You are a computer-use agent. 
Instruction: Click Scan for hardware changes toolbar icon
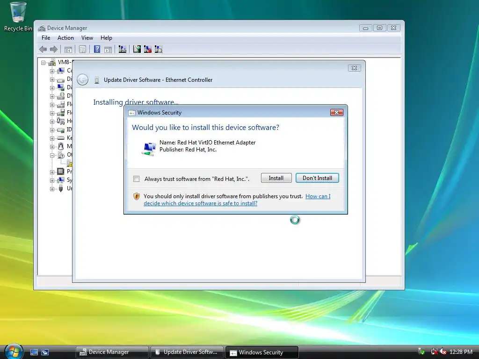123,49
